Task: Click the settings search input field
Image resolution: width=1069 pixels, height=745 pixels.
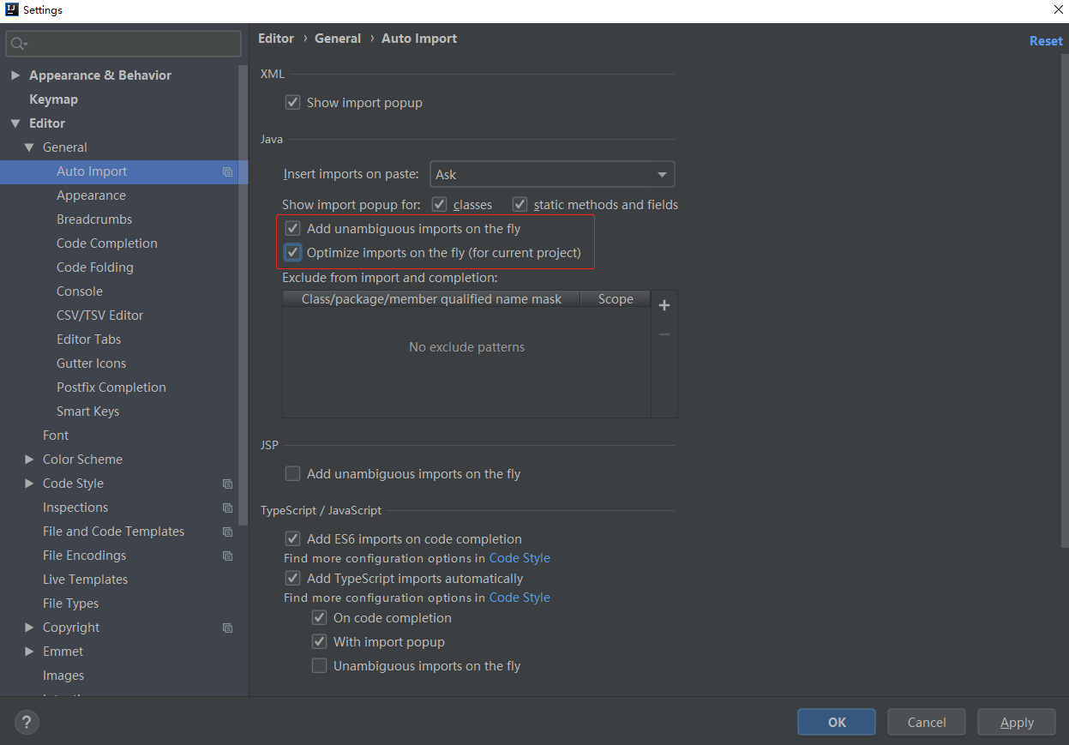Action: (123, 44)
